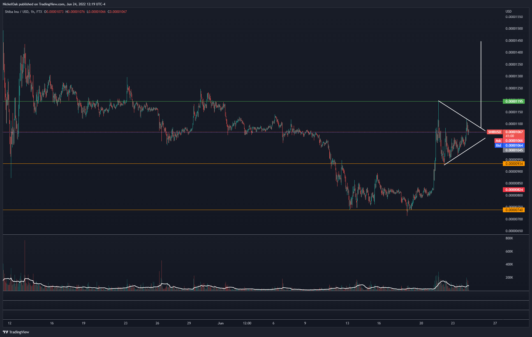Click the date 19 on time axis
Viewport: 532px width, 337px height.
click(84, 323)
